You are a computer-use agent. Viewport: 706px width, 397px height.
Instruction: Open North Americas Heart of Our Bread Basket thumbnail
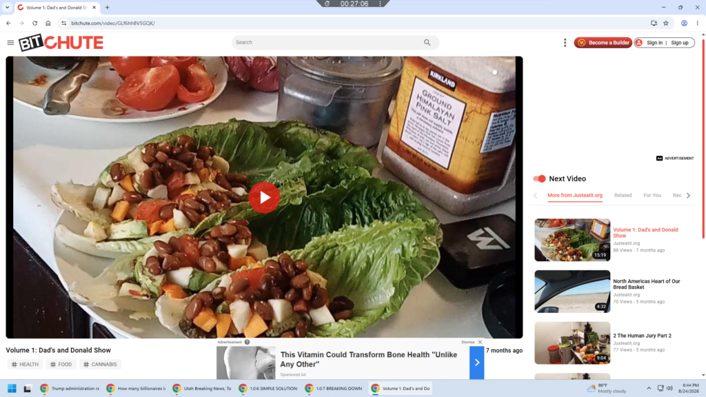coord(572,292)
